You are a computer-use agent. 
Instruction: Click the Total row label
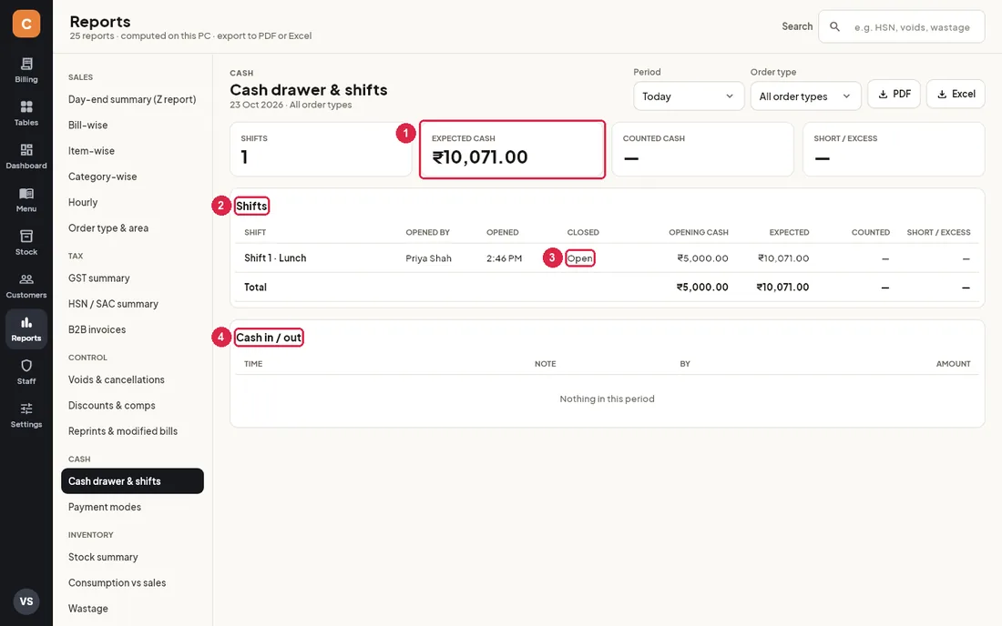[255, 288]
